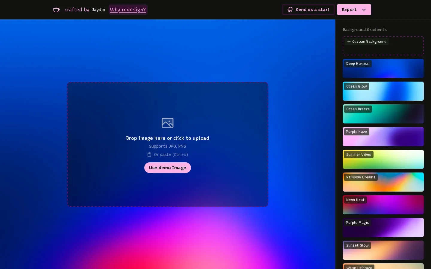Apply the Rainbow Dreams gradient
The image size is (431, 269).
tap(383, 182)
